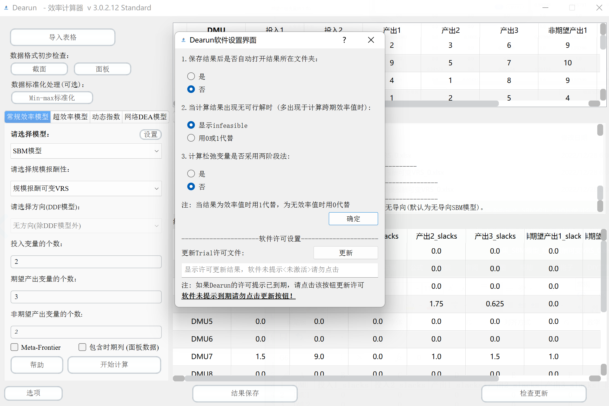Click the 期望产出变量的个数 input field

click(x=86, y=297)
